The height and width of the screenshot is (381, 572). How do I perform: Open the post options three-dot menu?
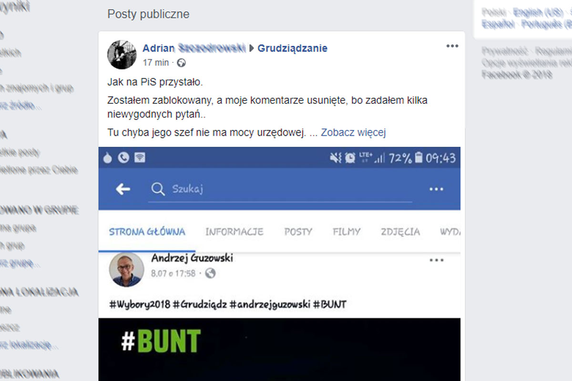click(452, 46)
